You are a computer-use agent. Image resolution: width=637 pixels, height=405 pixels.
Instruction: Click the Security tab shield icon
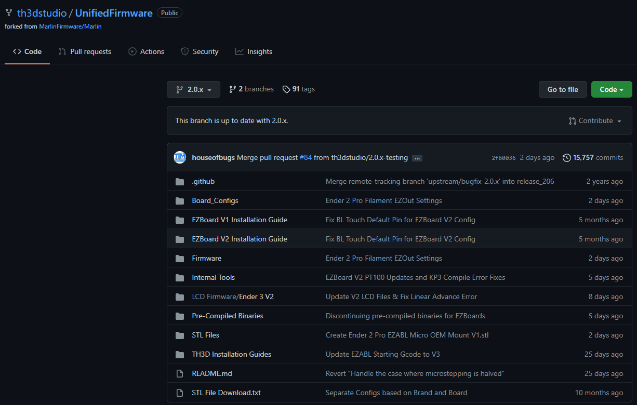[x=185, y=51]
